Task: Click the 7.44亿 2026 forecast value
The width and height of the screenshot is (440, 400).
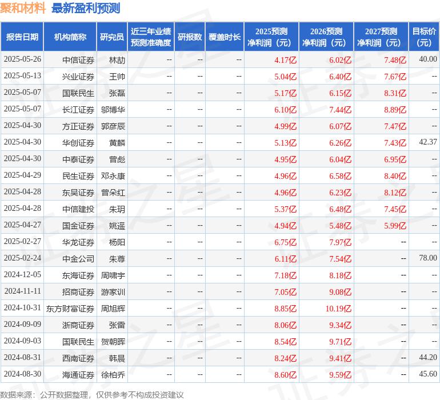Action: coord(340,110)
